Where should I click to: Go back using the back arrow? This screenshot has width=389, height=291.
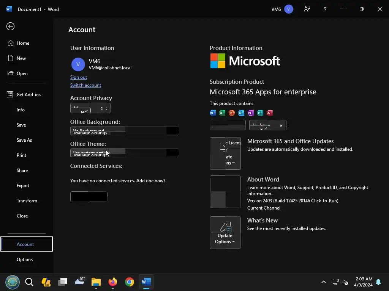pyautogui.click(x=10, y=26)
